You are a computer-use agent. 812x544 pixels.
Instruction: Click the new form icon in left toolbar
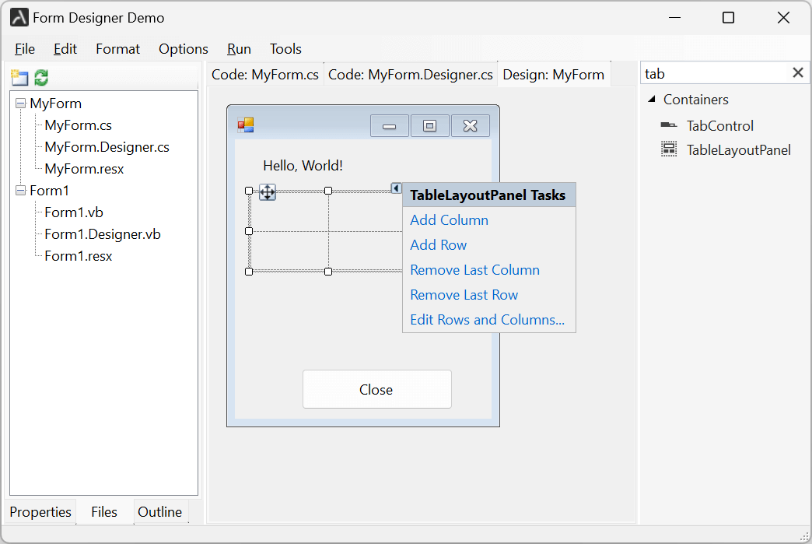pyautogui.click(x=19, y=78)
